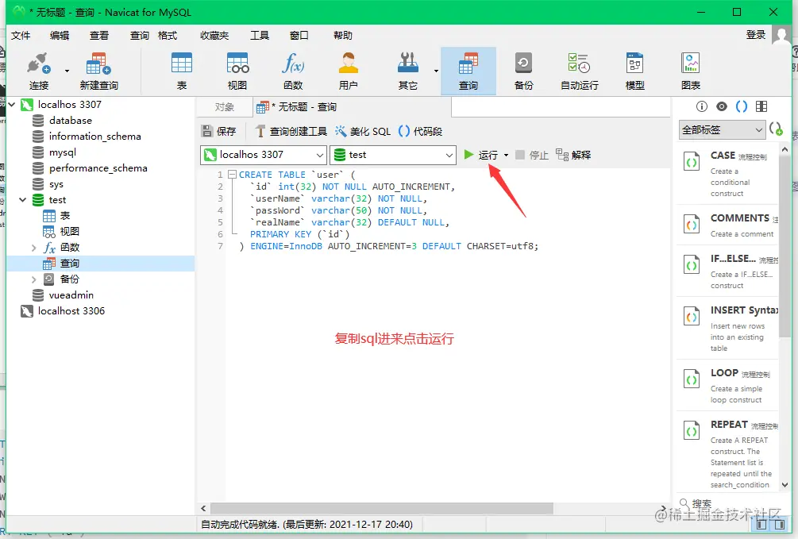Open the 自动运行 (Automation) toolbar icon
798x539 pixels.
(x=579, y=71)
